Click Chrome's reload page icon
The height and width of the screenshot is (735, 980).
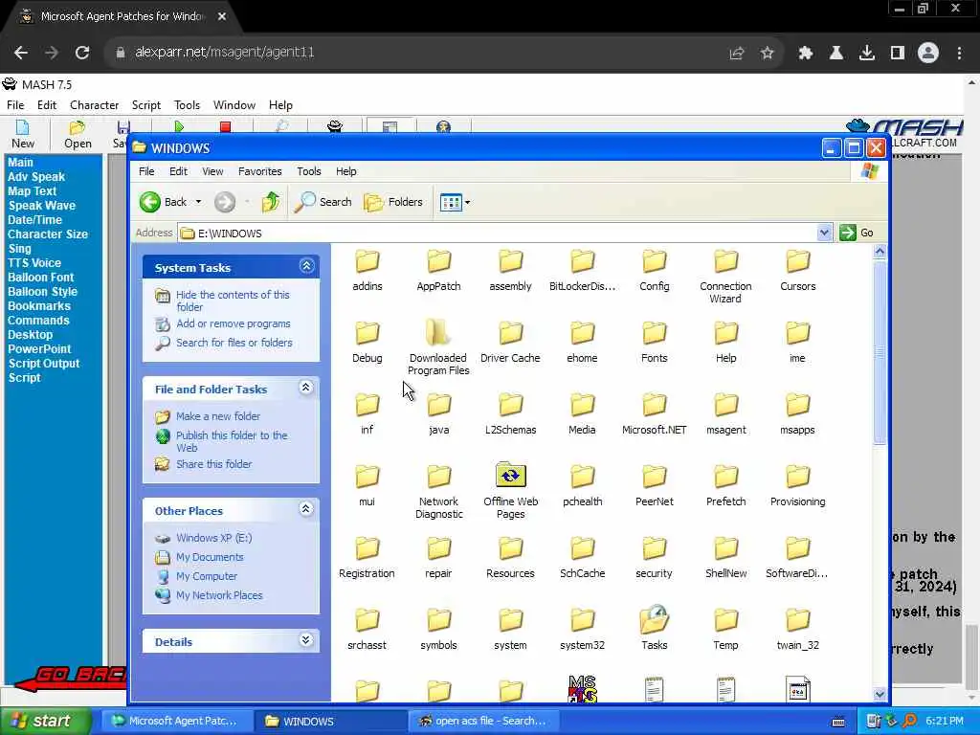(x=82, y=53)
